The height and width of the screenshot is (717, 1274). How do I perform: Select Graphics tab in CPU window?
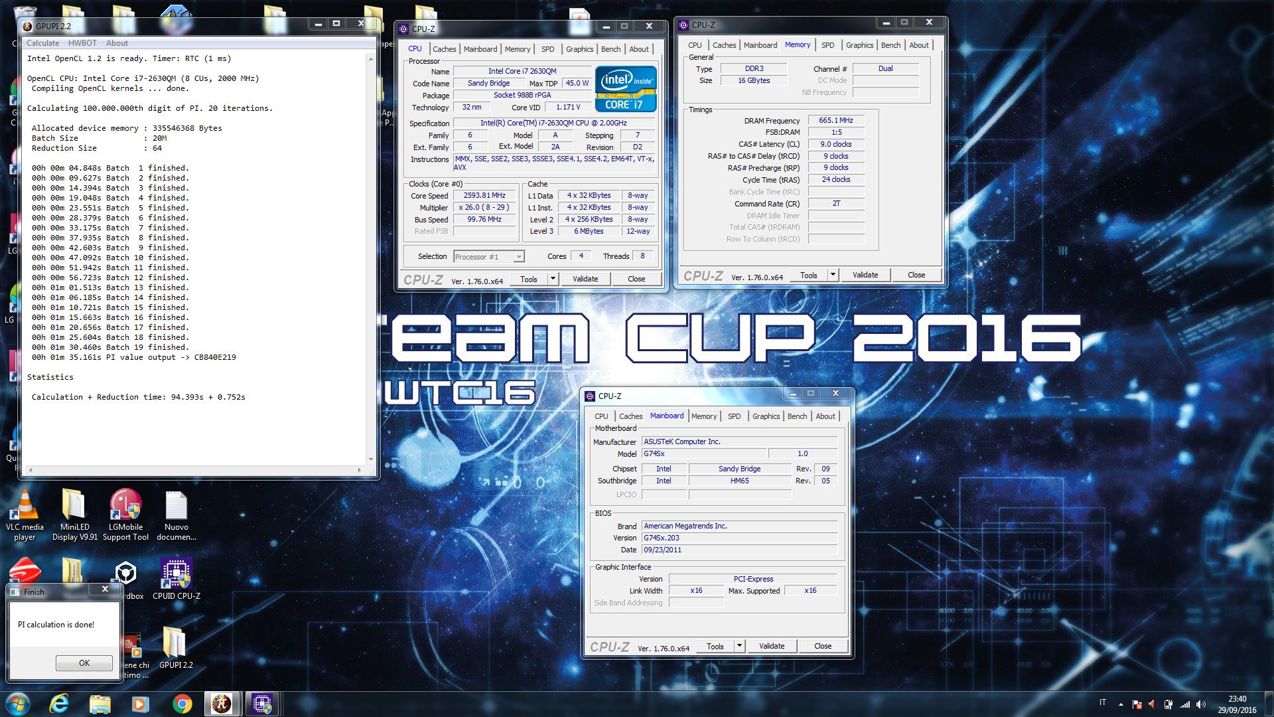point(579,49)
